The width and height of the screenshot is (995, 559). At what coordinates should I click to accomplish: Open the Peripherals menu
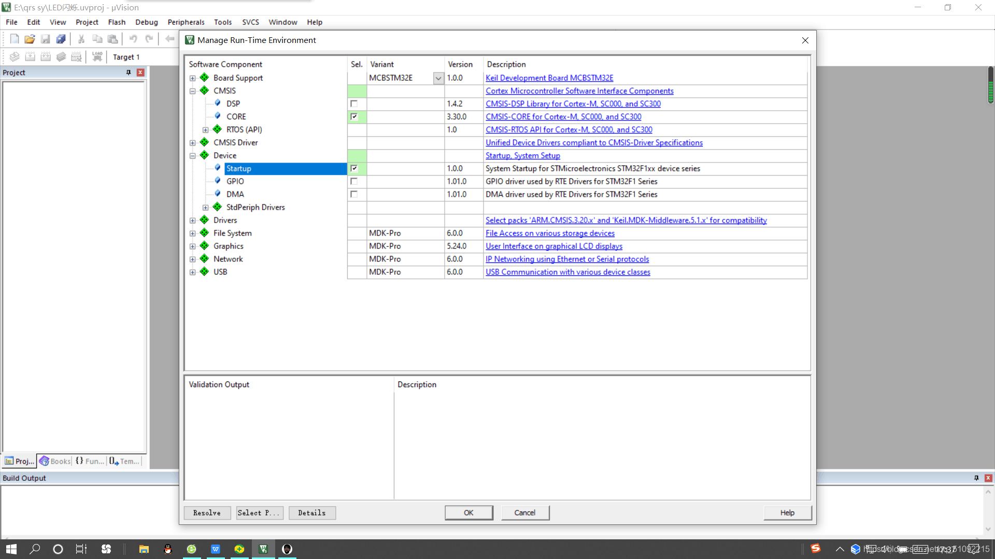[x=186, y=22]
